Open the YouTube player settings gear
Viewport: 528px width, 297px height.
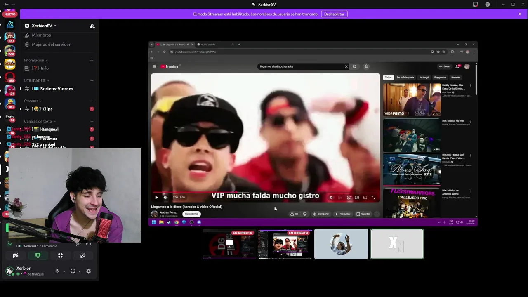pyautogui.click(x=349, y=198)
